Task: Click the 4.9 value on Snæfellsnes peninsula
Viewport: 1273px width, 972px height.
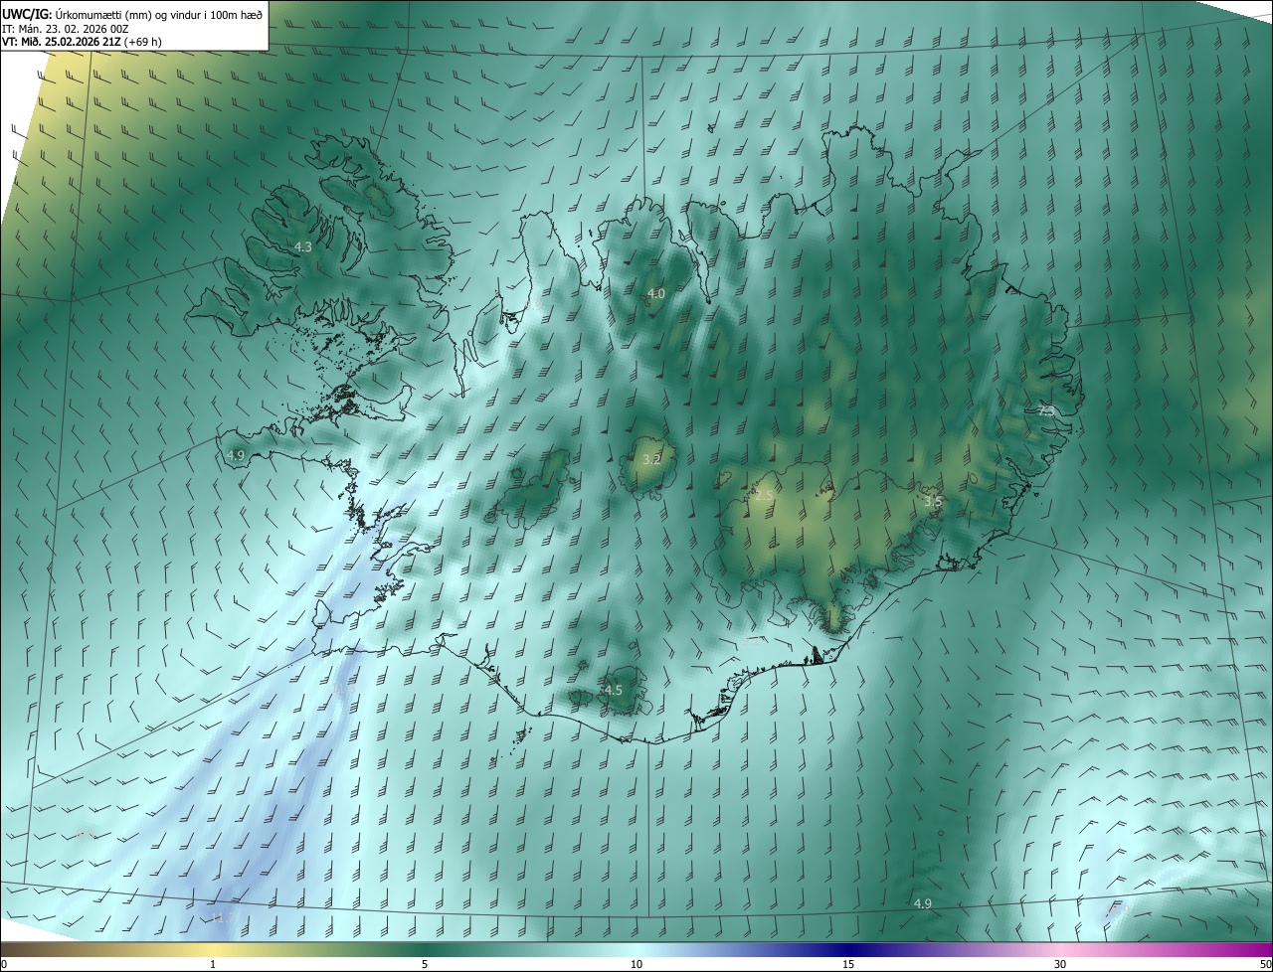Action: [x=236, y=455]
